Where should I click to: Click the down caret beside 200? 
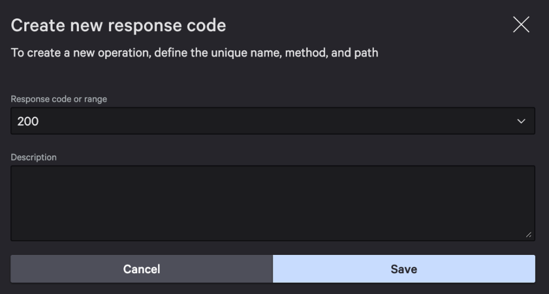pyautogui.click(x=521, y=122)
